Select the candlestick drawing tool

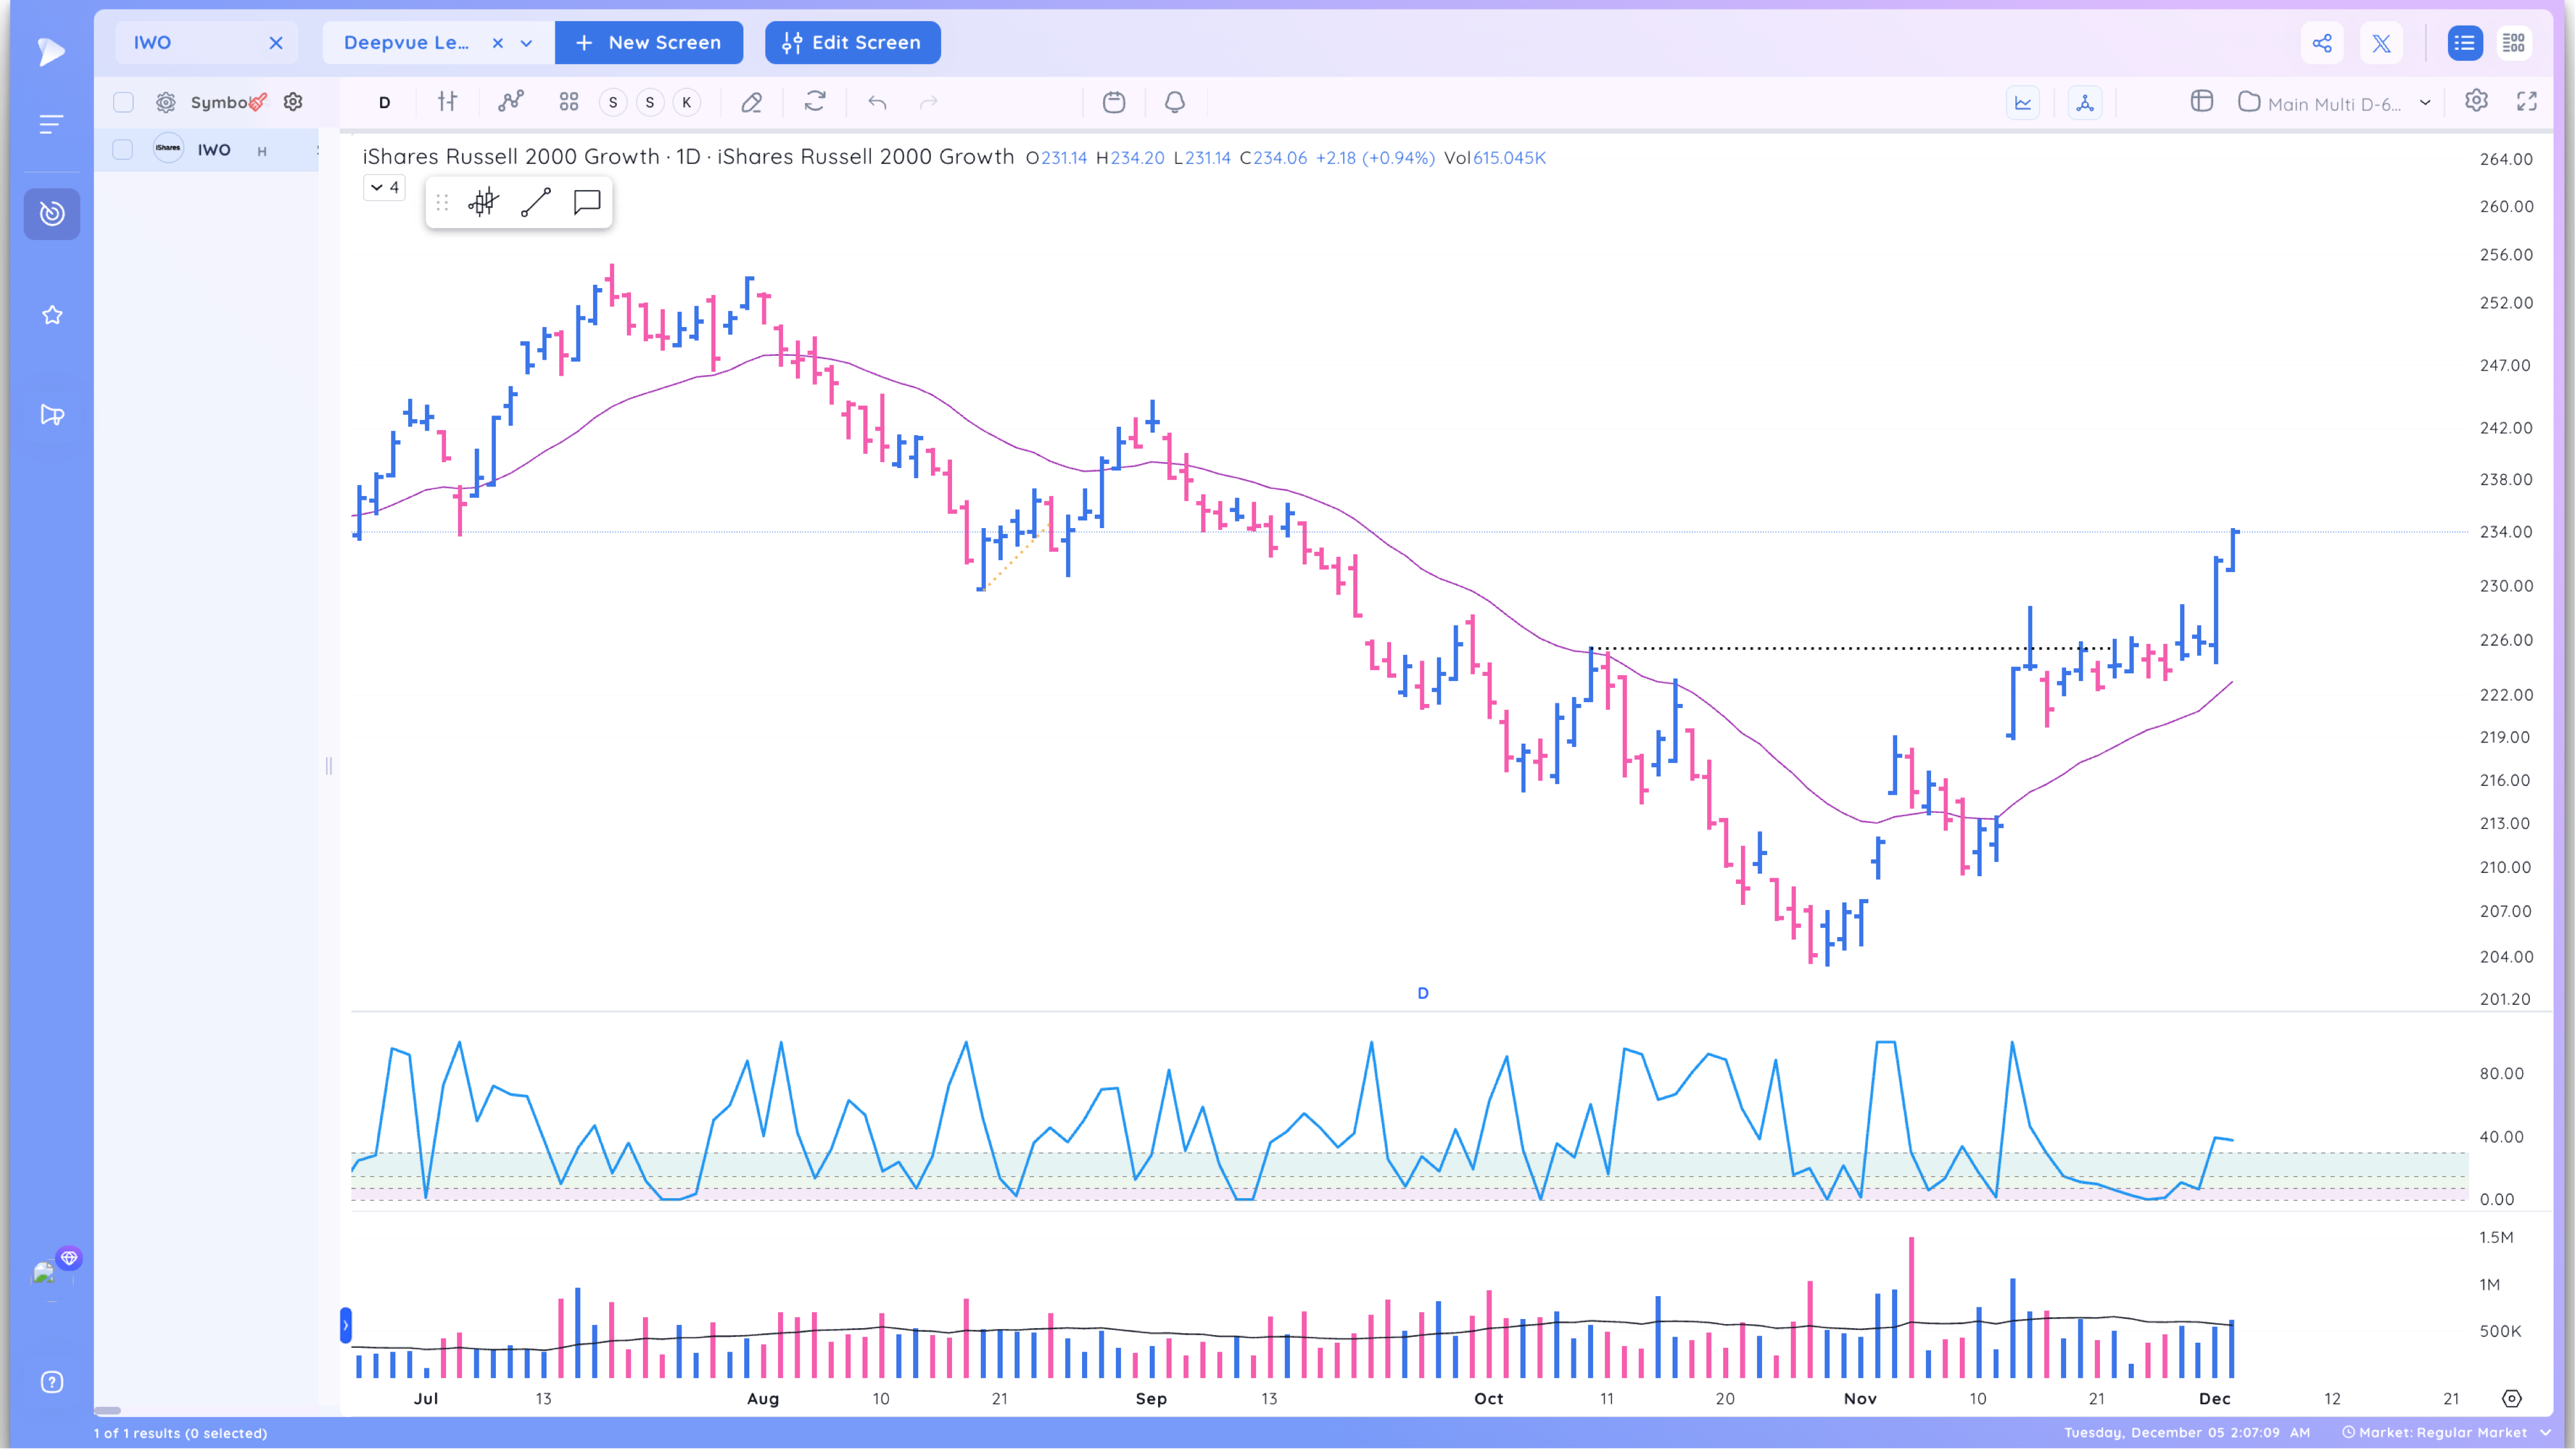pos(483,202)
